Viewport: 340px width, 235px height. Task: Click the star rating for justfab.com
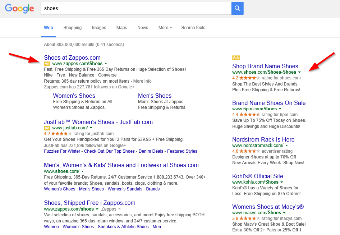(x=61, y=134)
